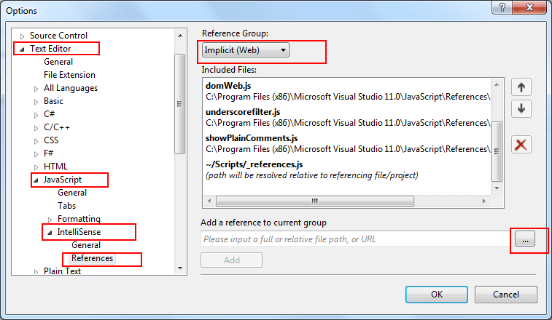This screenshot has height=320, width=552.
Task: Expand the Basic language node
Action: point(36,102)
